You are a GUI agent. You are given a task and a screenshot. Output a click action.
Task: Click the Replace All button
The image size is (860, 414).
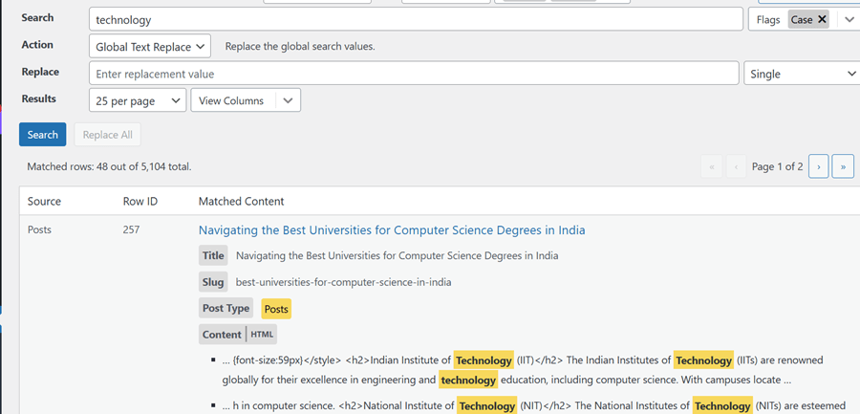(x=107, y=135)
